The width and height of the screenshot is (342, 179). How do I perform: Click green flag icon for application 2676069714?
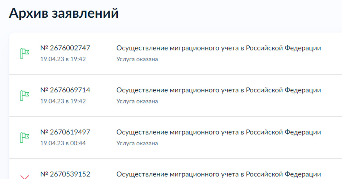click(25, 95)
